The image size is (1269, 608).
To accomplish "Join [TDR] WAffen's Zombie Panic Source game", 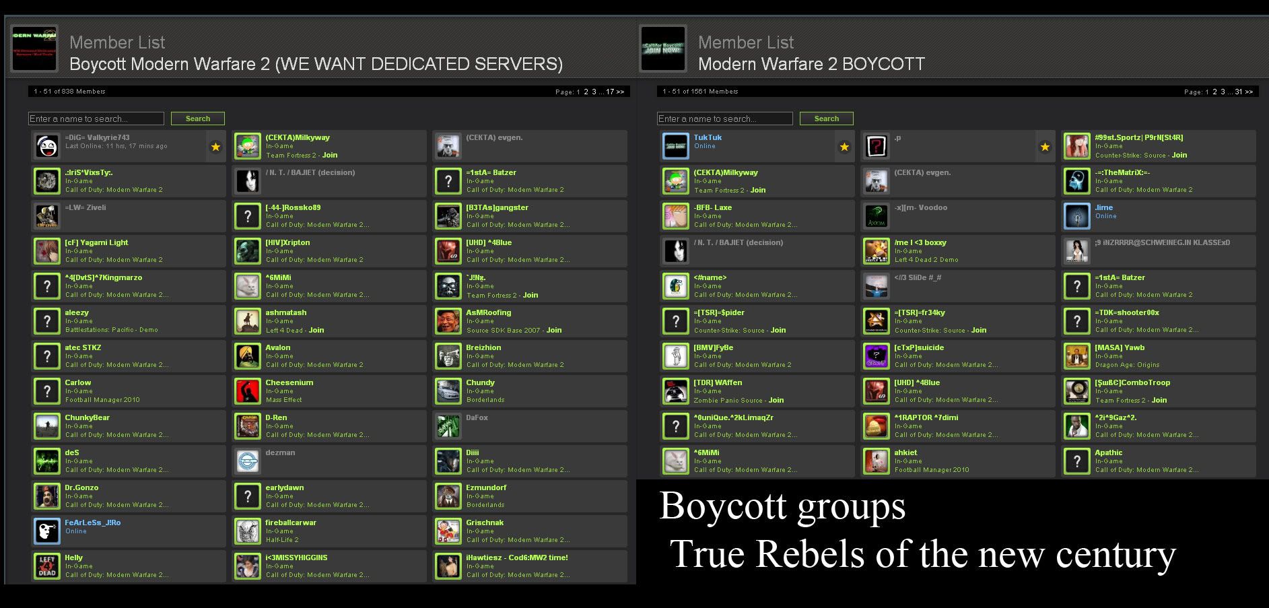I will [776, 400].
